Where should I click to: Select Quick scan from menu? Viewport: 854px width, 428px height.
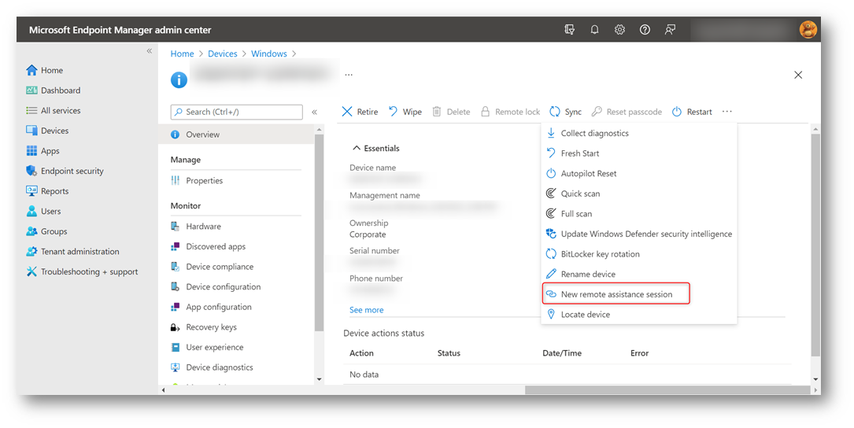pyautogui.click(x=639, y=194)
